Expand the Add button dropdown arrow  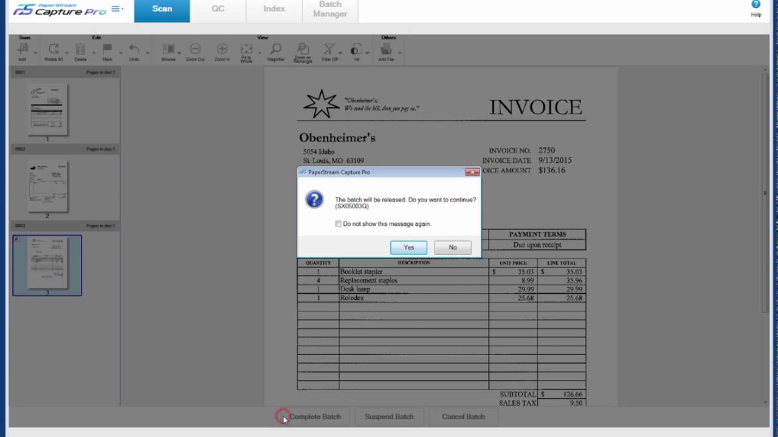click(x=35, y=53)
